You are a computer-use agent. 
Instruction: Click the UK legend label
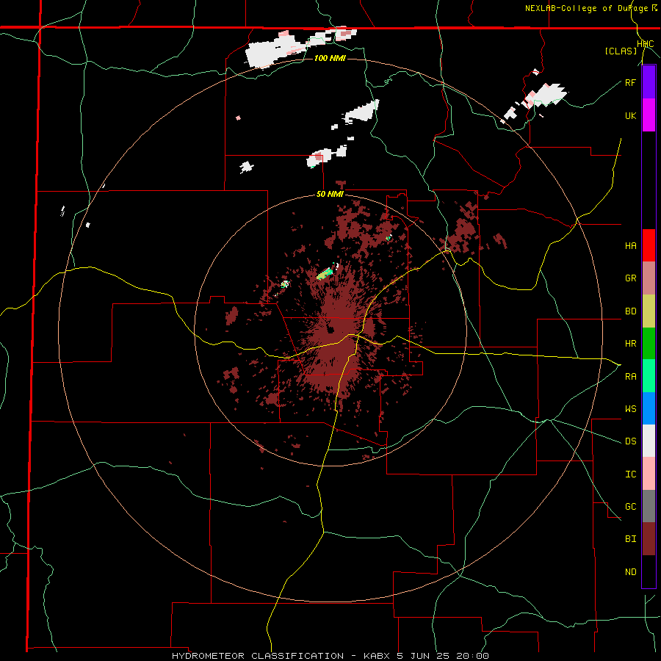click(630, 115)
